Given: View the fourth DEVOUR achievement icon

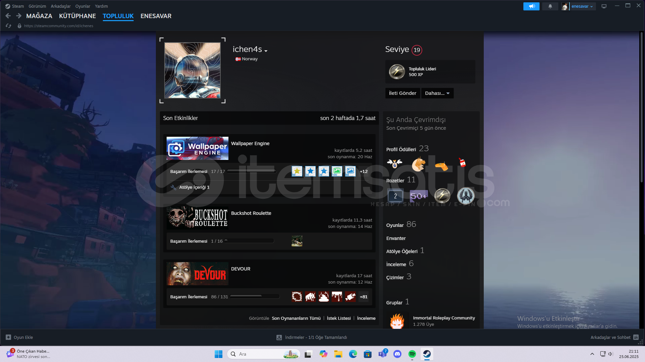Looking at the screenshot, I should (x=337, y=297).
